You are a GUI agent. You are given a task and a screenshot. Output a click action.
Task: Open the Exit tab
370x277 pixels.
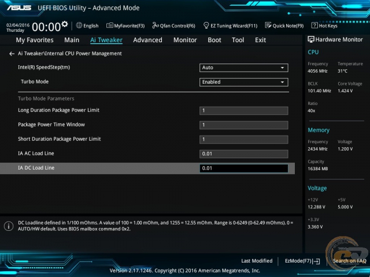coord(261,40)
